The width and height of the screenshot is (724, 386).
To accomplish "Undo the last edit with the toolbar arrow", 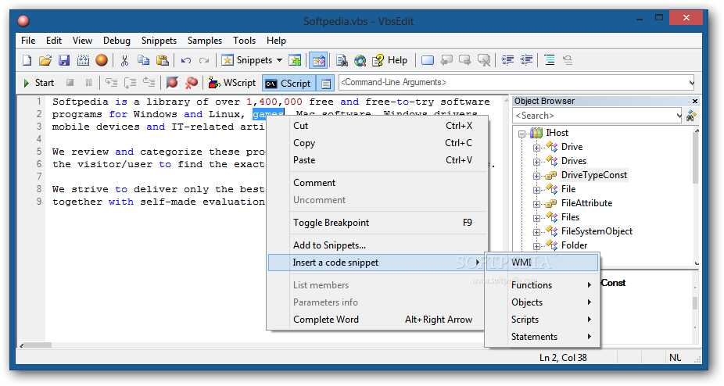I will click(x=186, y=60).
